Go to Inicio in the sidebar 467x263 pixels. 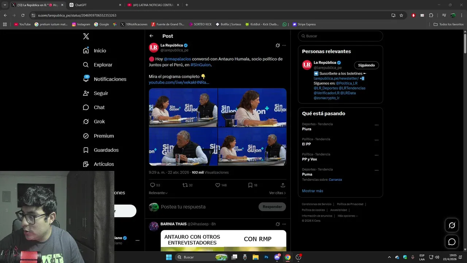94,51
